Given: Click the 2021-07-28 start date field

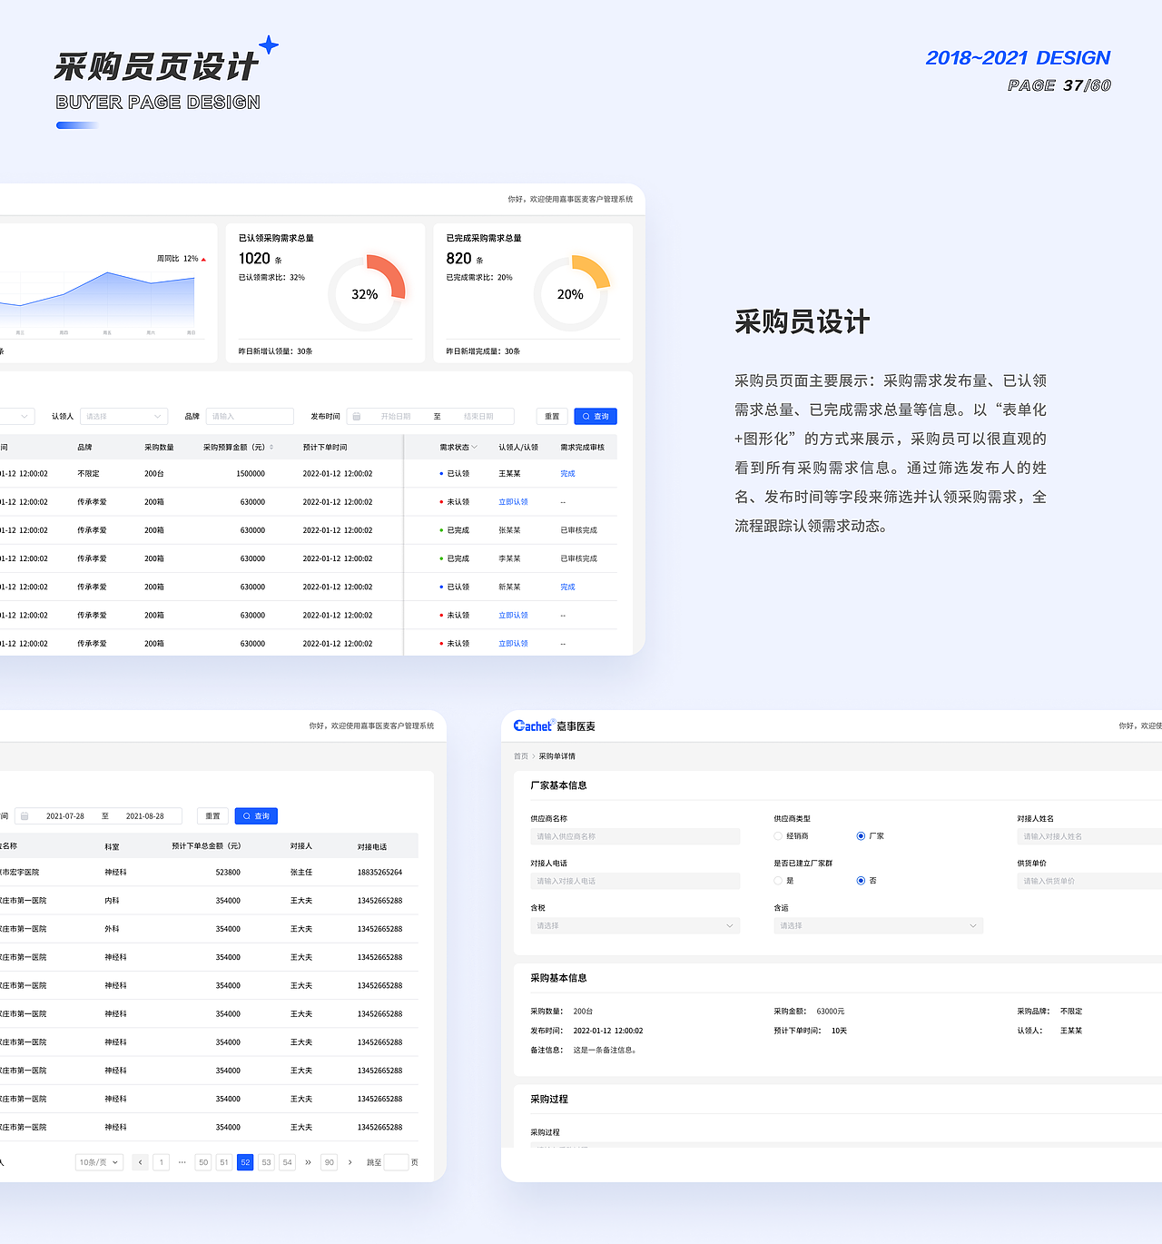Looking at the screenshot, I should [65, 816].
